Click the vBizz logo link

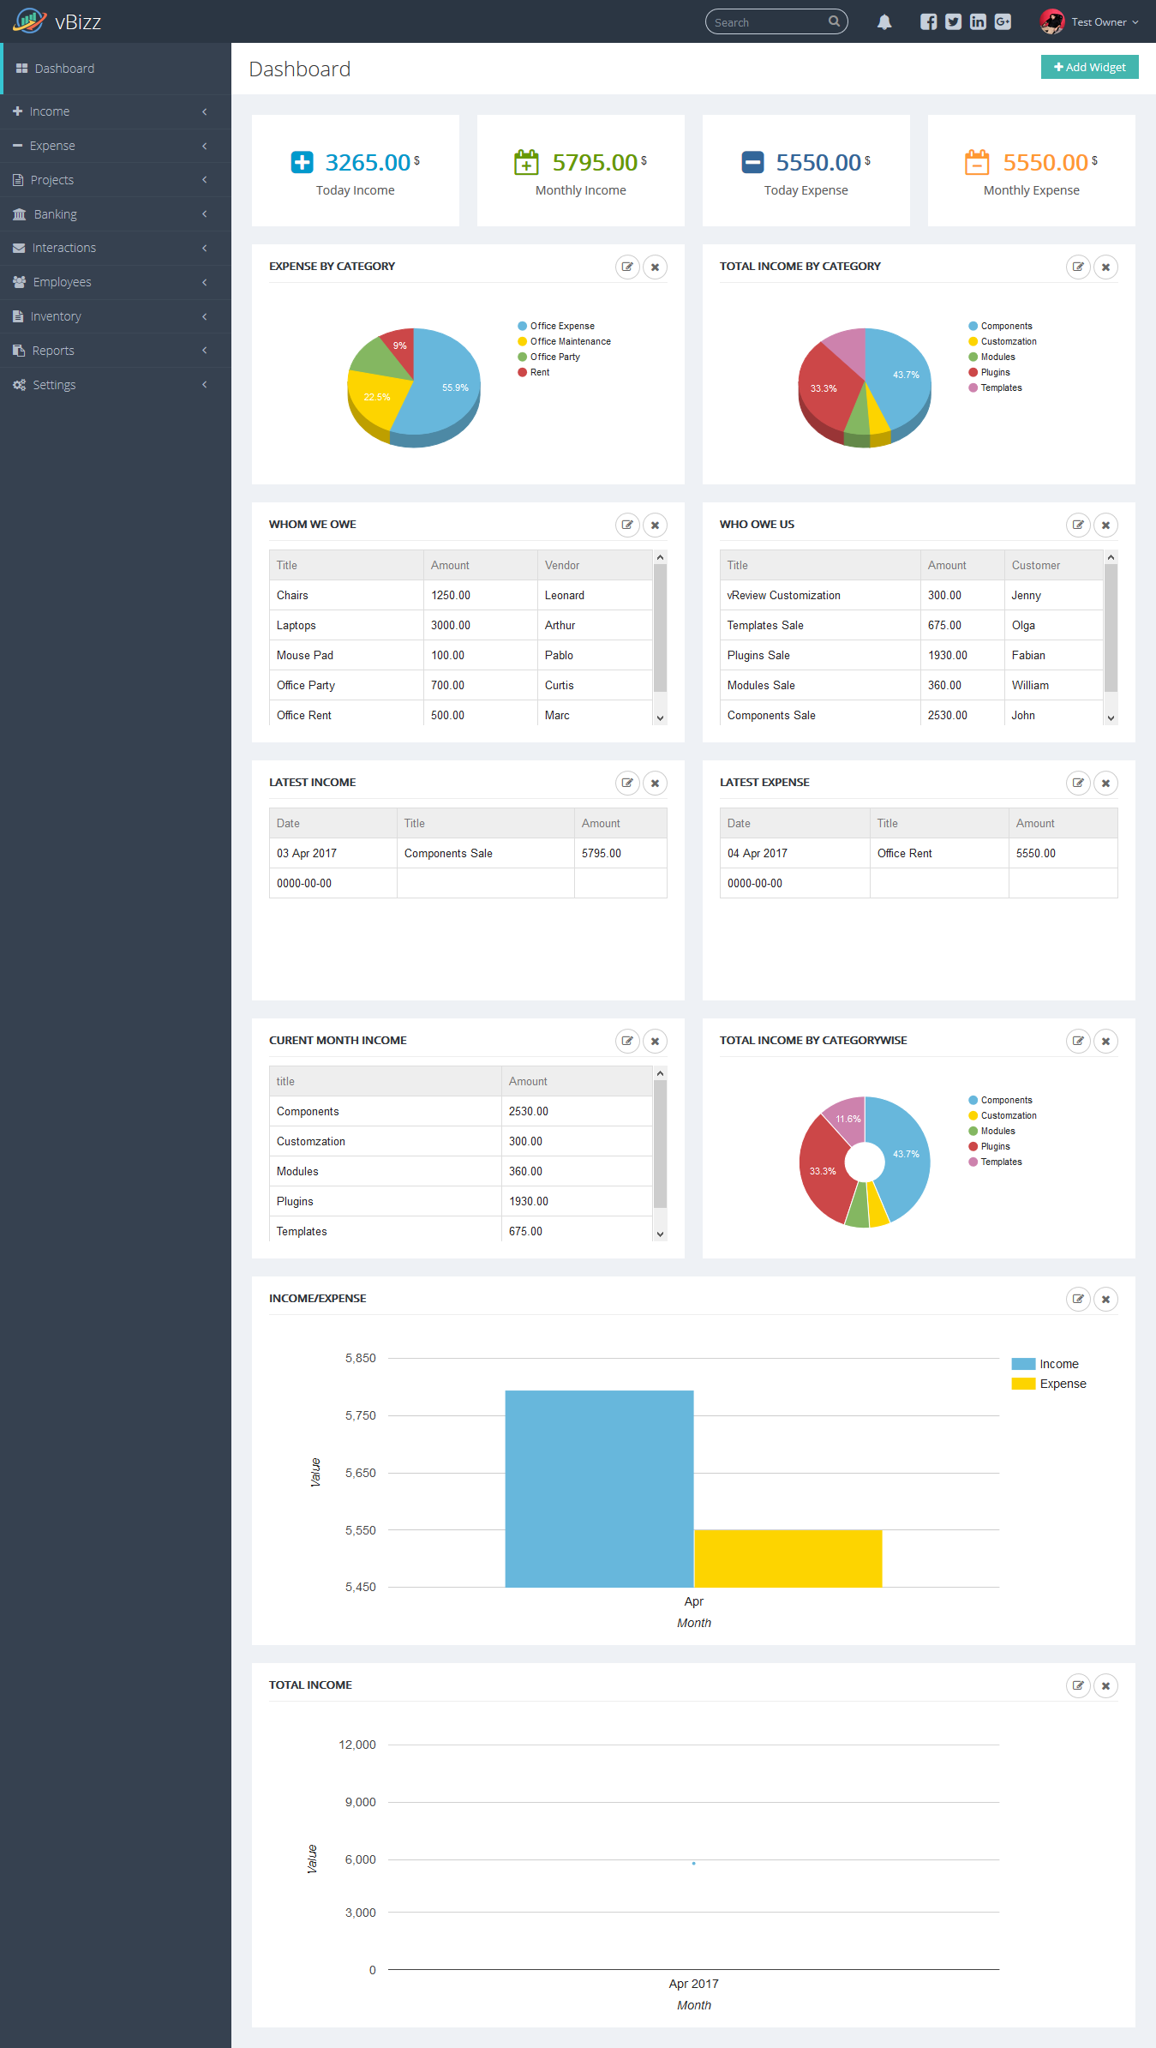click(58, 21)
